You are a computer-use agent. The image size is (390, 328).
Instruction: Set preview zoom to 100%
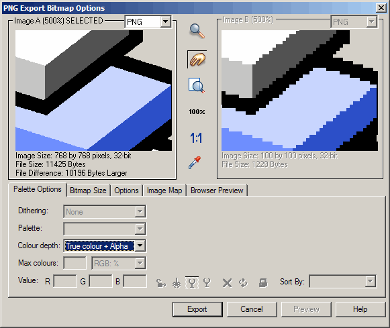pos(197,112)
